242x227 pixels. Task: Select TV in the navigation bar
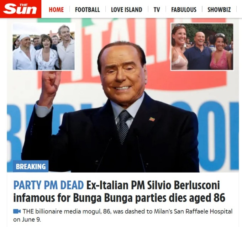point(157,10)
